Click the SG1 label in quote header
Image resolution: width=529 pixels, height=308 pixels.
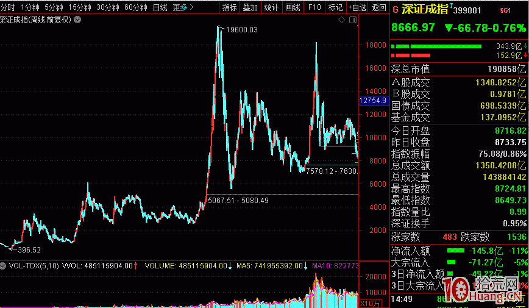tap(505, 11)
